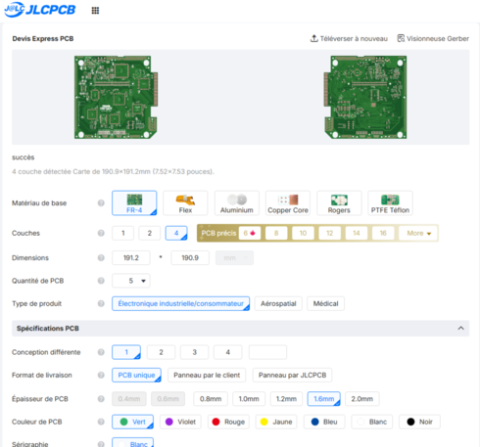Open help icon for Conception différente
The height and width of the screenshot is (447, 480).
[101, 352]
